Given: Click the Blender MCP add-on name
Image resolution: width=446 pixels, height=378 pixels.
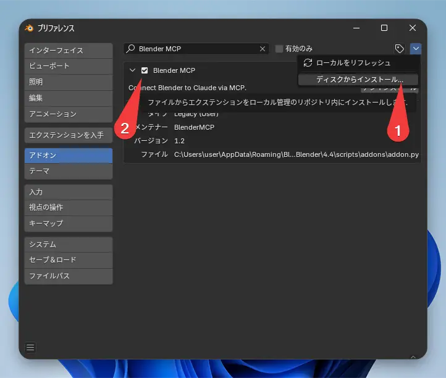Looking at the screenshot, I should point(174,70).
